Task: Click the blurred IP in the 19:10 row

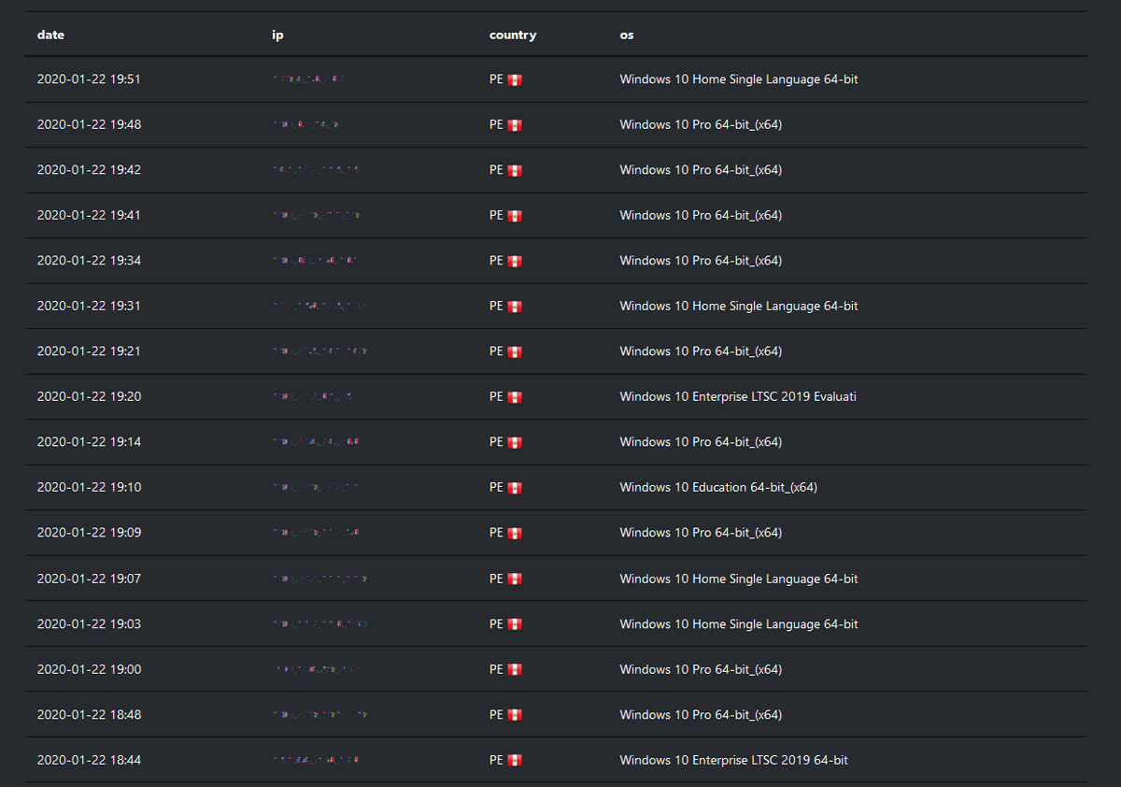Action: (316, 487)
